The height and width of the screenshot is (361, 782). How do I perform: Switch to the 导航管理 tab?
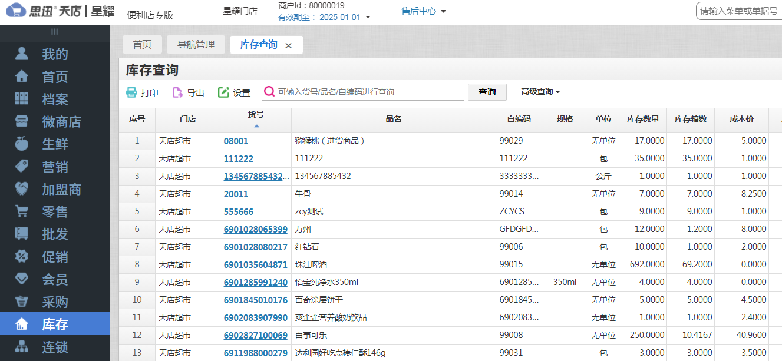196,45
